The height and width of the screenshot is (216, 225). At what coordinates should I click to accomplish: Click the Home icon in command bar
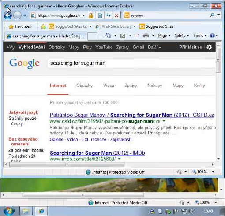point(108,36)
